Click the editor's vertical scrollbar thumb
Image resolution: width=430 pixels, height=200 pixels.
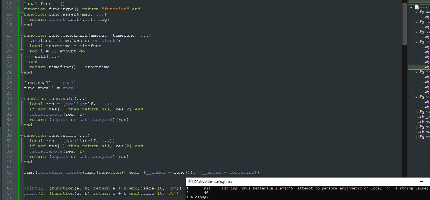click(405, 24)
